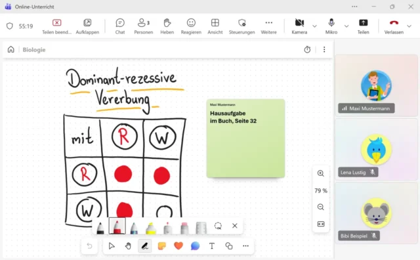Click the Teilen share screen button

[x=363, y=26]
